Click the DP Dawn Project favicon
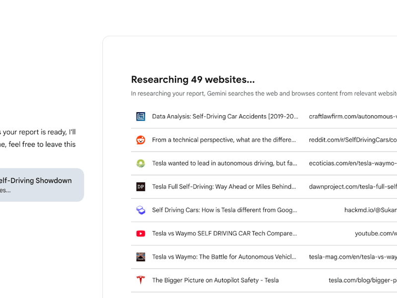This screenshot has width=397, height=298. click(x=141, y=187)
